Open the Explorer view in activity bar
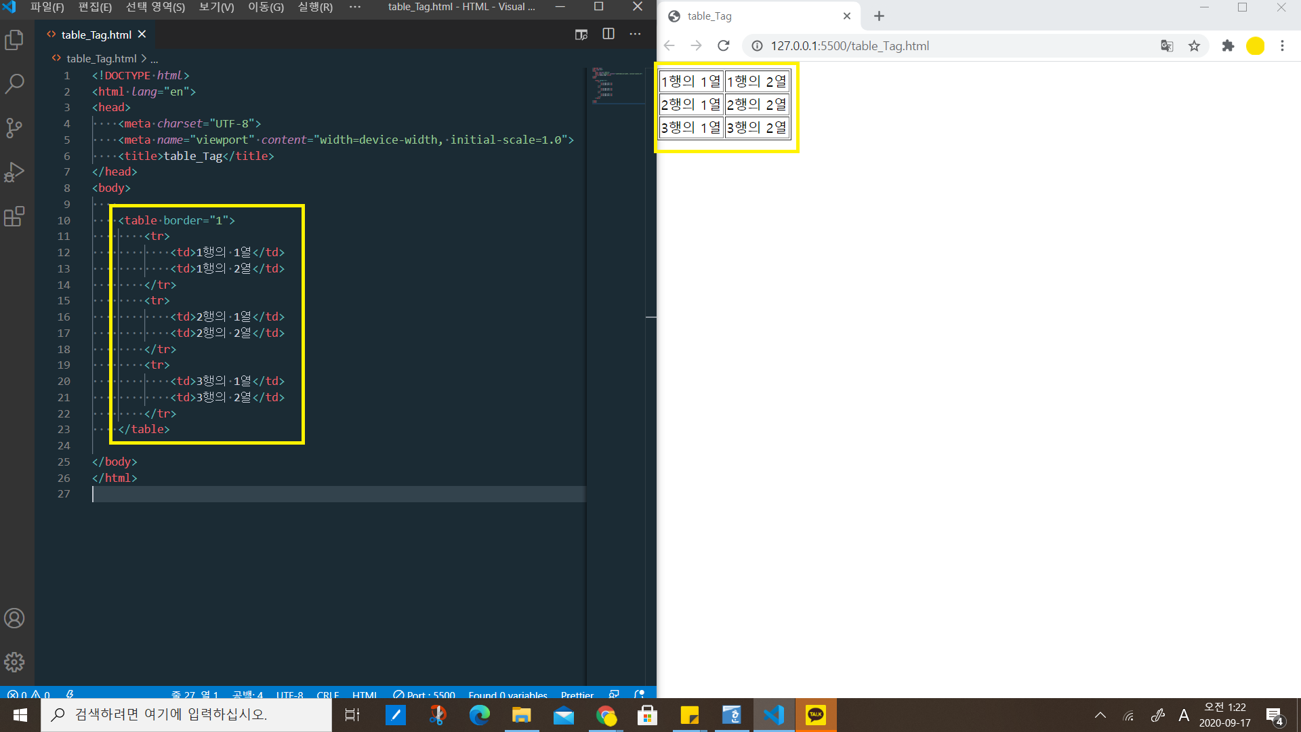The image size is (1301, 732). coord(14,40)
